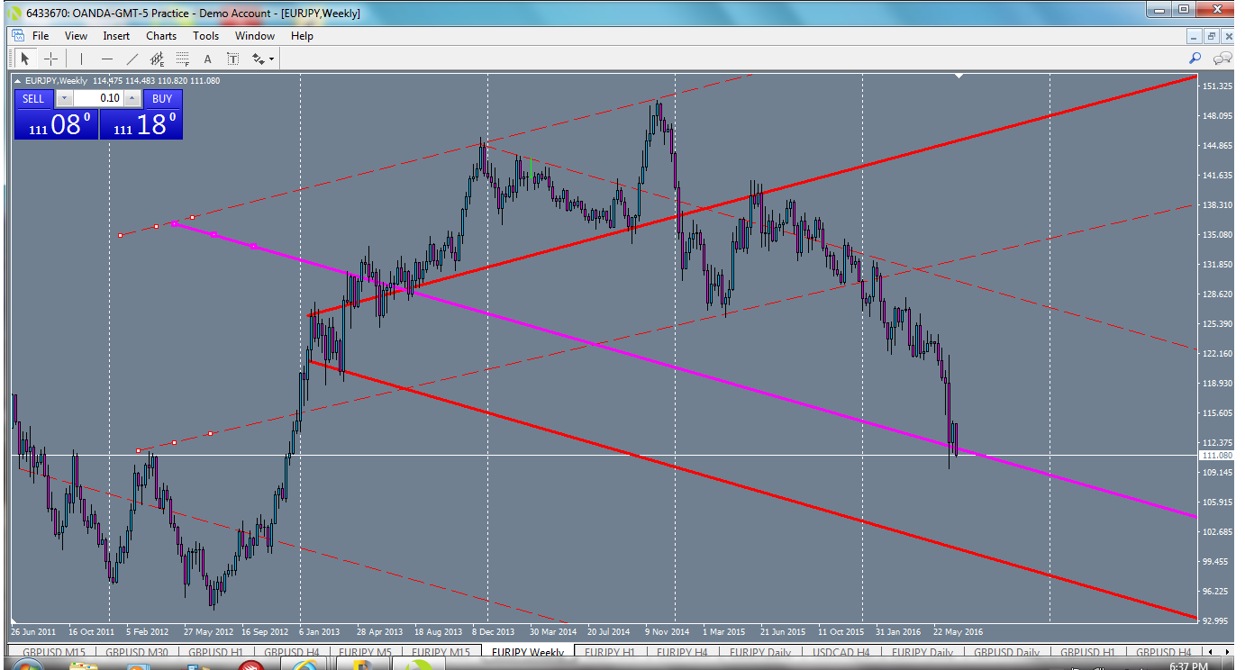Select the Trendline drawing tool
The height and width of the screenshot is (670, 1245).
coord(132,58)
